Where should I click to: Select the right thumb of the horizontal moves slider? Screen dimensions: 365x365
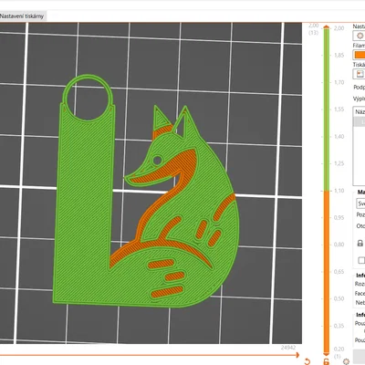[x=297, y=355]
